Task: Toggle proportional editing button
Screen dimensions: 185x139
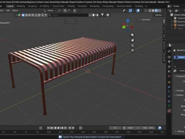Action: point(75,11)
